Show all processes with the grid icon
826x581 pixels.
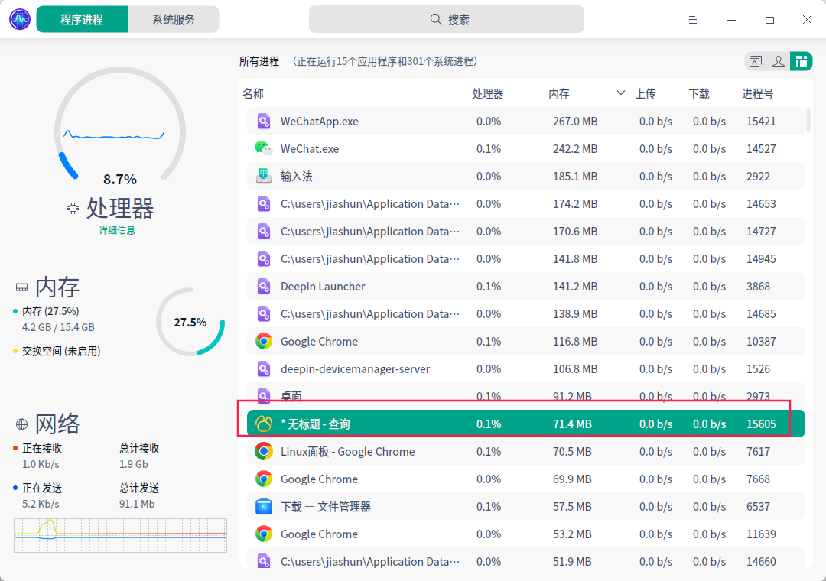802,62
